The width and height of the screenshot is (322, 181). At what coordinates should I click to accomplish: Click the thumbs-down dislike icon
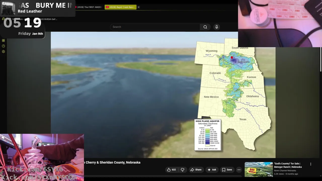click(x=183, y=170)
